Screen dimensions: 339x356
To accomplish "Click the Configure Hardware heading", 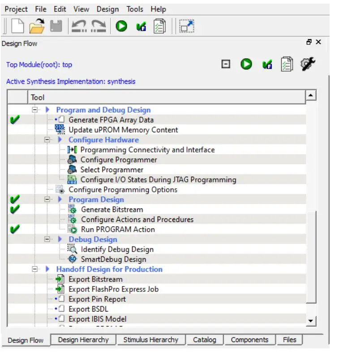I will click(x=103, y=140).
